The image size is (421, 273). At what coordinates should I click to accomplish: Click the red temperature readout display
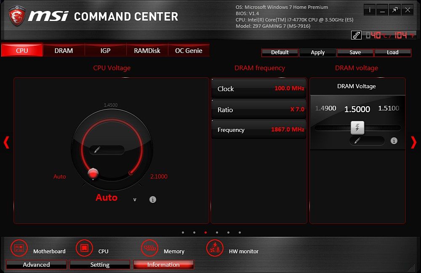point(390,35)
